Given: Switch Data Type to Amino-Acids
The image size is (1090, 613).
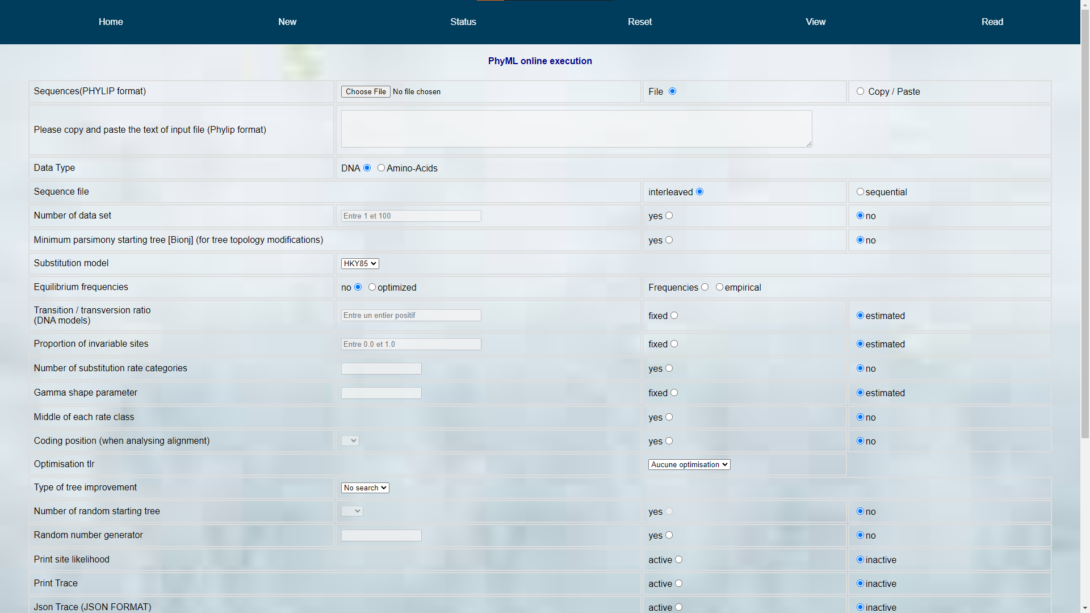Looking at the screenshot, I should tap(381, 167).
